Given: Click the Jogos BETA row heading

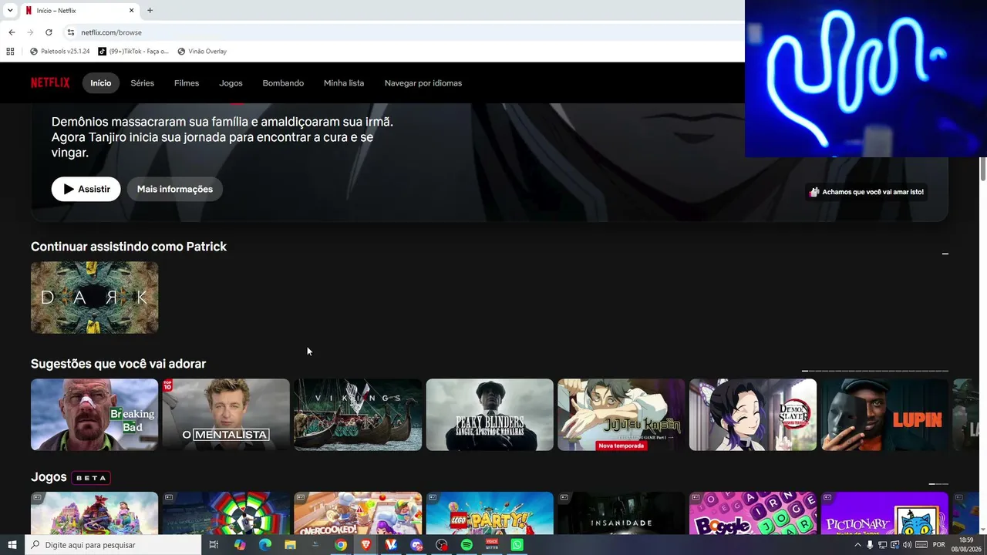Looking at the screenshot, I should point(70,477).
